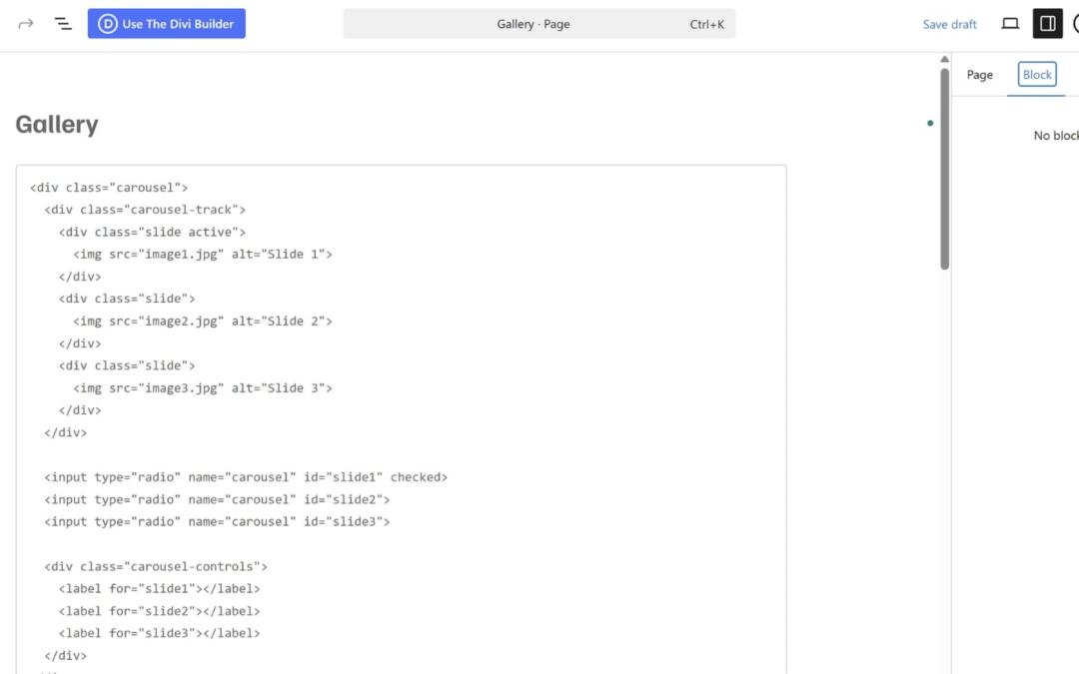Click the Redo arrow icon
The width and height of the screenshot is (1079, 674).
tap(26, 24)
